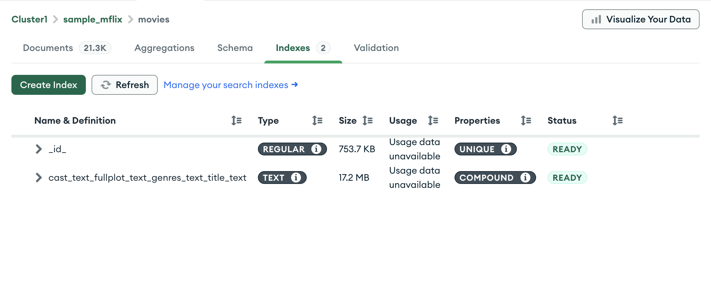This screenshot has height=298, width=711.
Task: Show info for UNIQUE property badge
Action: click(506, 149)
